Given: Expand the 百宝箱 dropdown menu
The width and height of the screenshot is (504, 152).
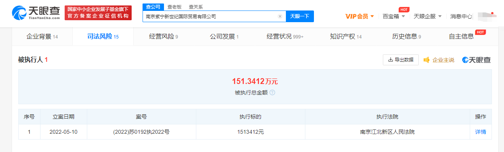Looking at the screenshot, I should click(394, 16).
